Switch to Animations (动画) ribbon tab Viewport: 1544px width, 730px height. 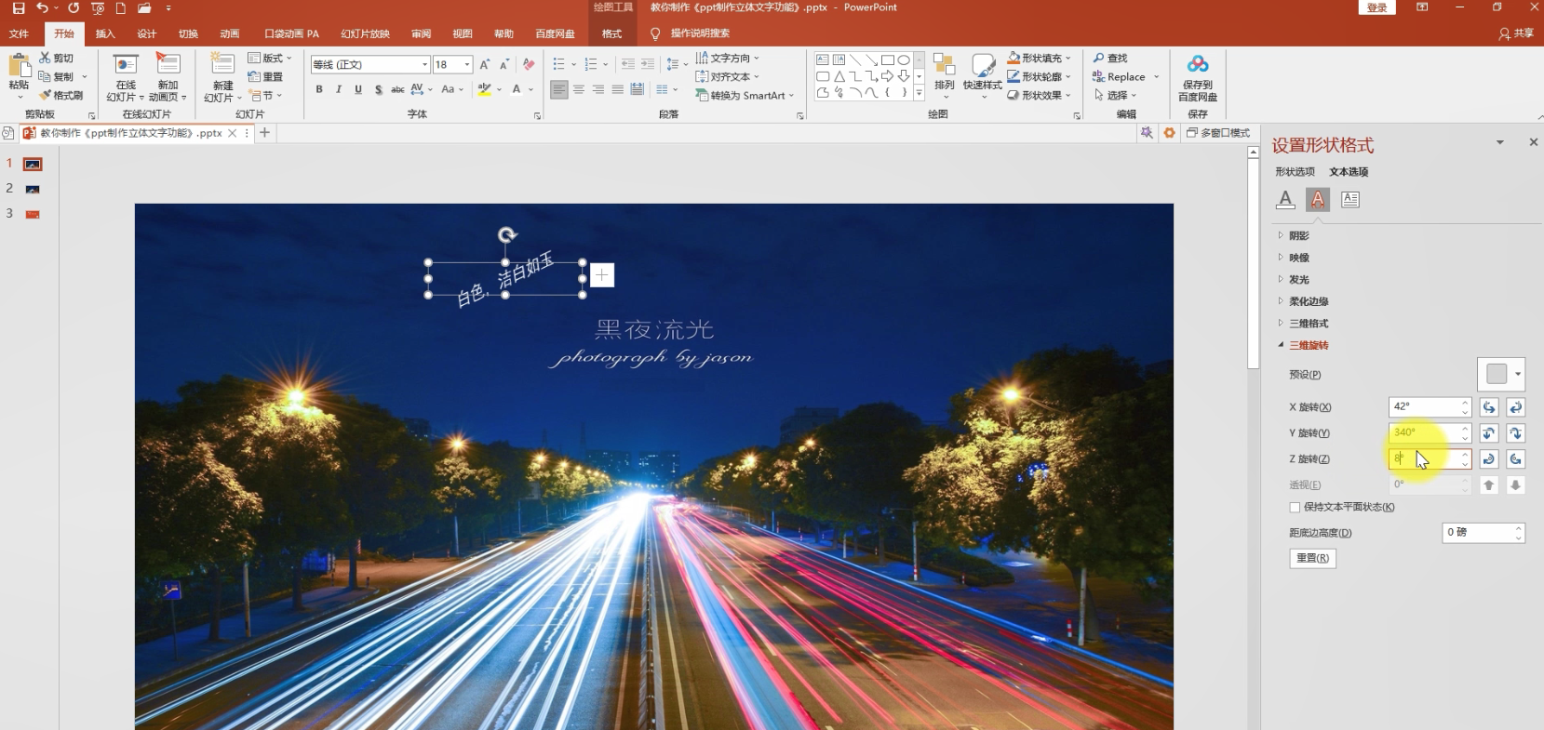click(x=230, y=33)
